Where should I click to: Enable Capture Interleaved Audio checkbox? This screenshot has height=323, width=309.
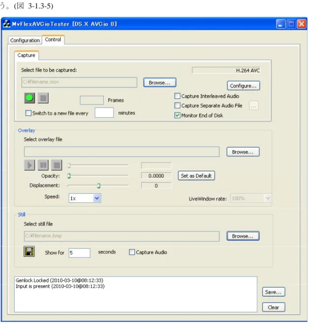point(177,96)
